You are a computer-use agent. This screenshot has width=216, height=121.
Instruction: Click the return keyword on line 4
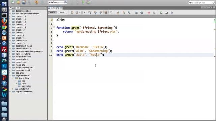click(x=68, y=32)
